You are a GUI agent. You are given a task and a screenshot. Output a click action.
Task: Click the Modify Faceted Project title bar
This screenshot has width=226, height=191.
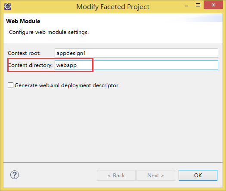[113, 7]
